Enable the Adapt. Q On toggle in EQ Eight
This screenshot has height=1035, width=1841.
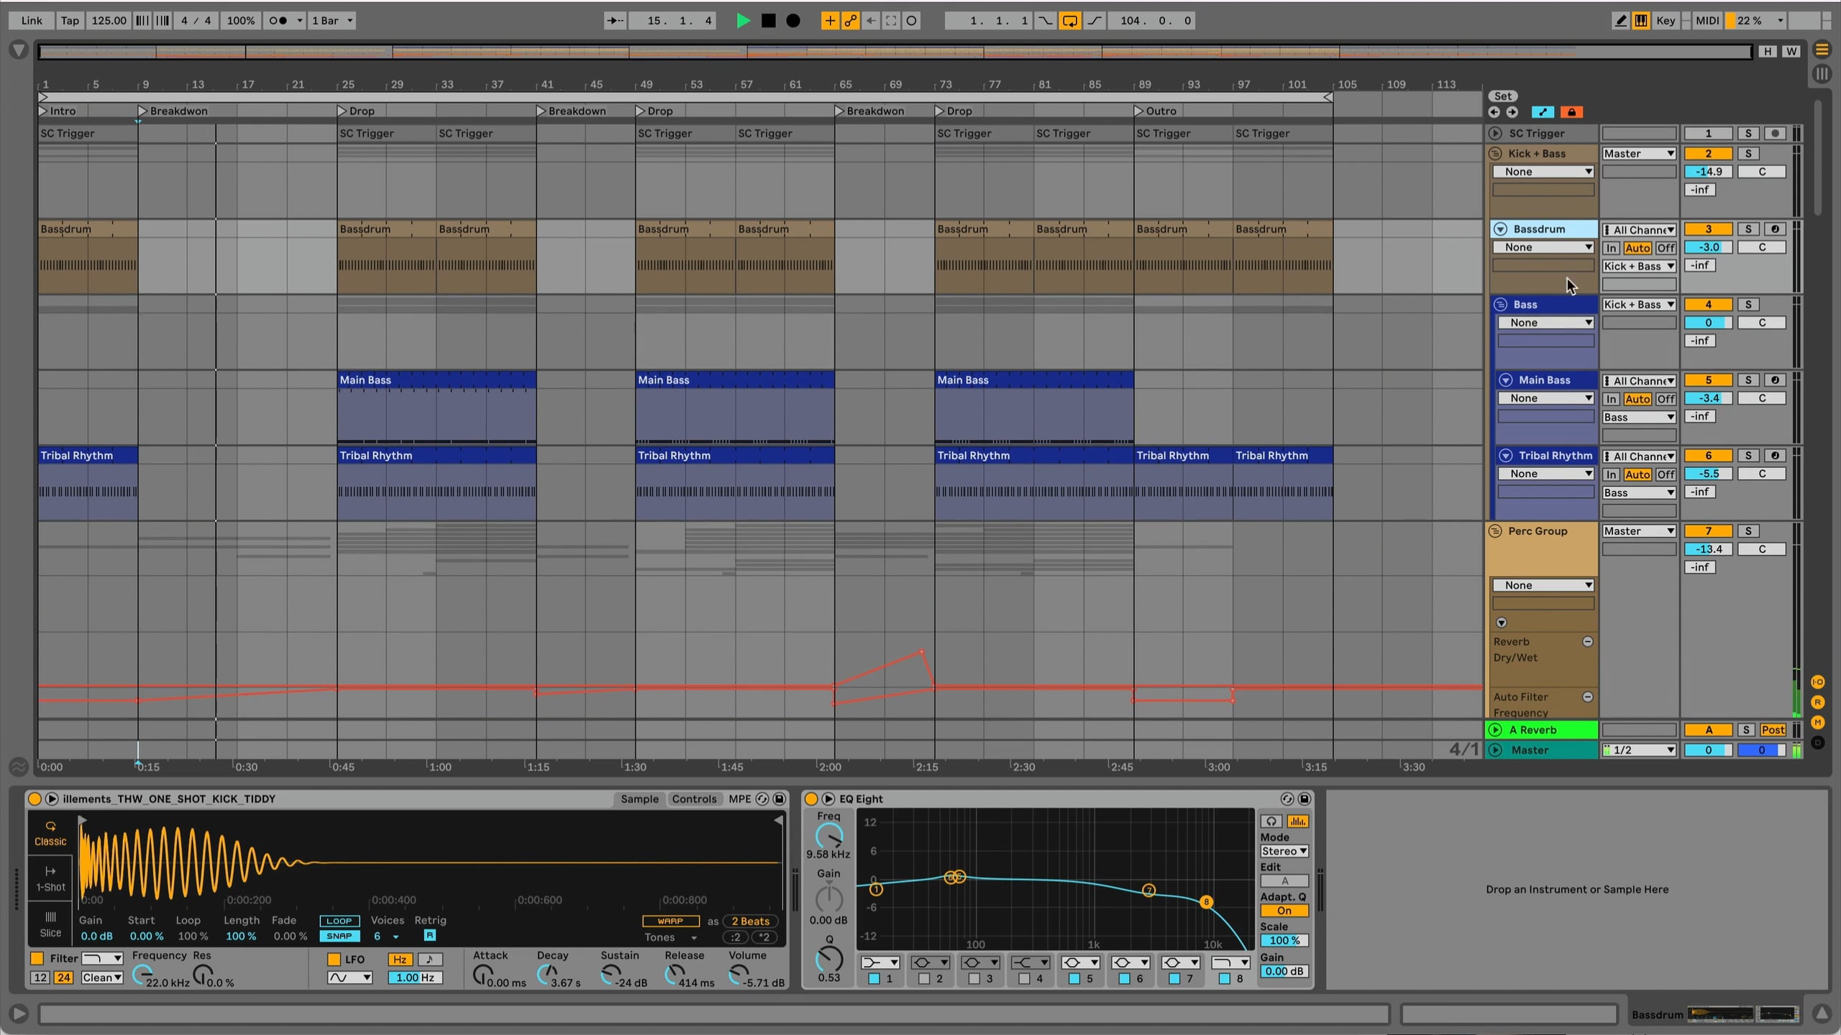coord(1284,910)
